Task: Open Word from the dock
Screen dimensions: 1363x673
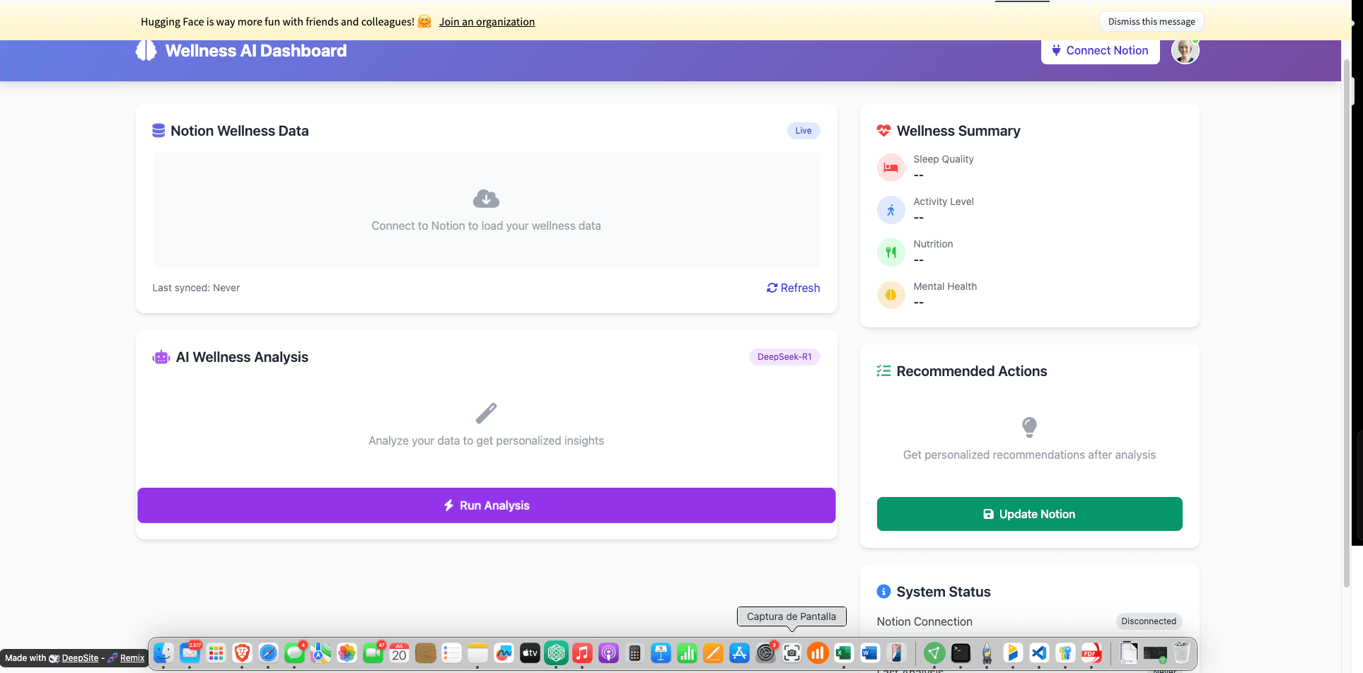Action: [x=870, y=653]
